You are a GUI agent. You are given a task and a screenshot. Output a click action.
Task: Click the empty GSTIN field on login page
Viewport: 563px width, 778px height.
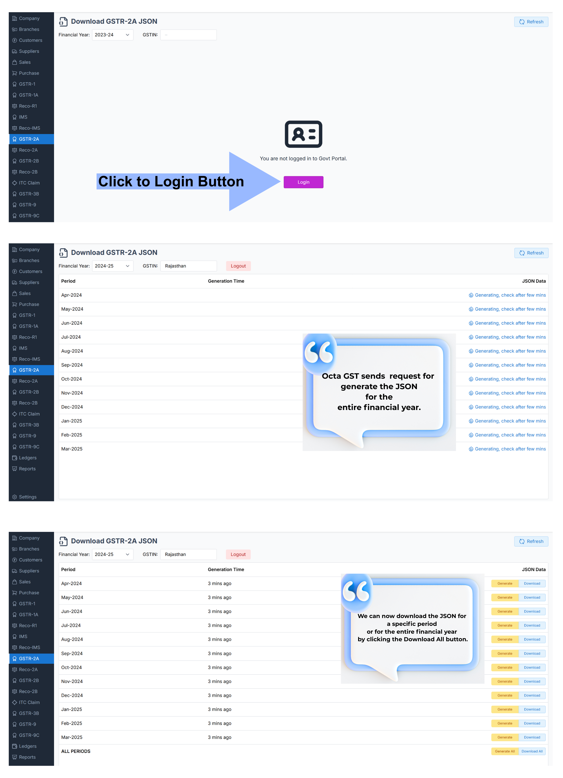tap(188, 35)
